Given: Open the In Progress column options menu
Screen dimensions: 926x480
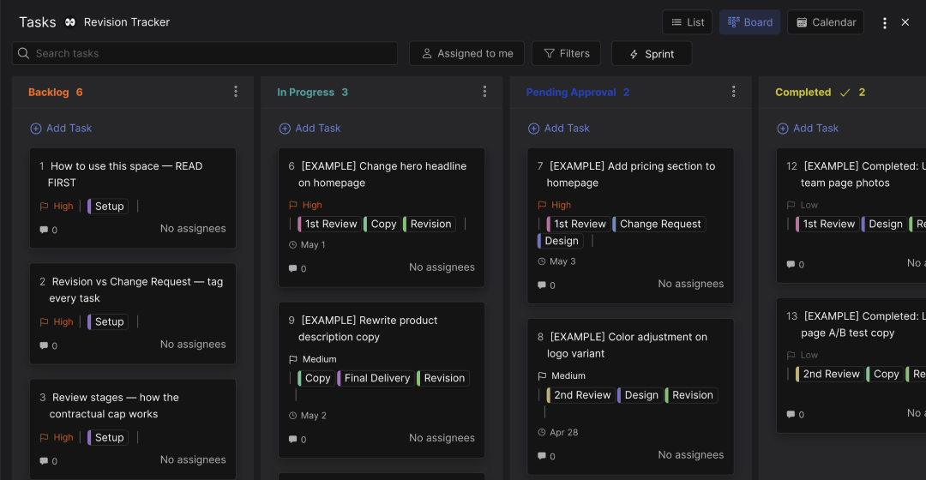Looking at the screenshot, I should (484, 92).
